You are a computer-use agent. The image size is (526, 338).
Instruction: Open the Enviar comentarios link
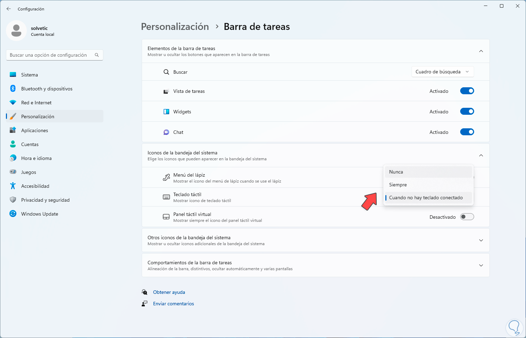(x=173, y=304)
